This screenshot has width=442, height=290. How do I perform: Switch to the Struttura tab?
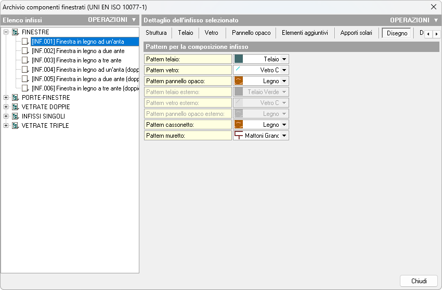(156, 33)
